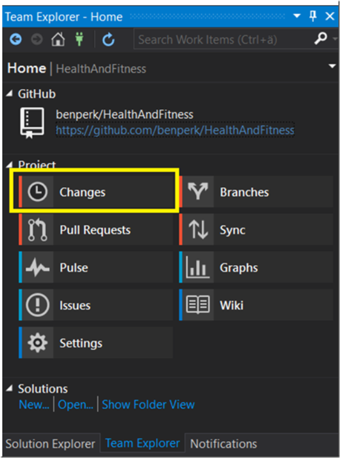Viewport: 340px width, 458px height.
Task: Open the Branches tile icon
Action: pyautogui.click(x=198, y=192)
